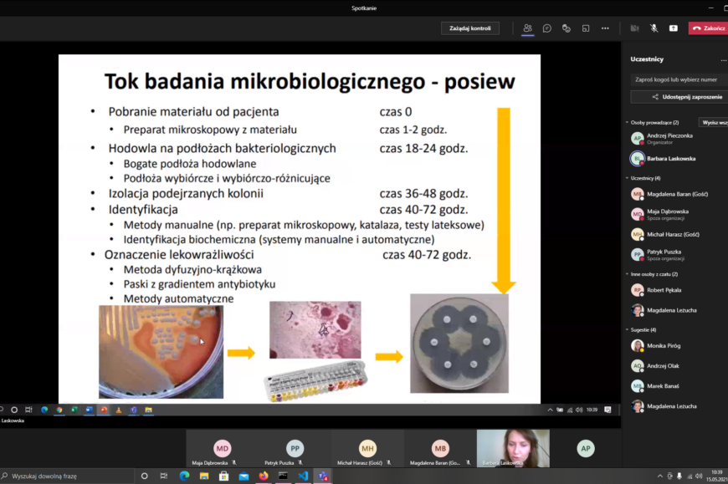
Task: Click the AP avatar tile
Action: [586, 448]
